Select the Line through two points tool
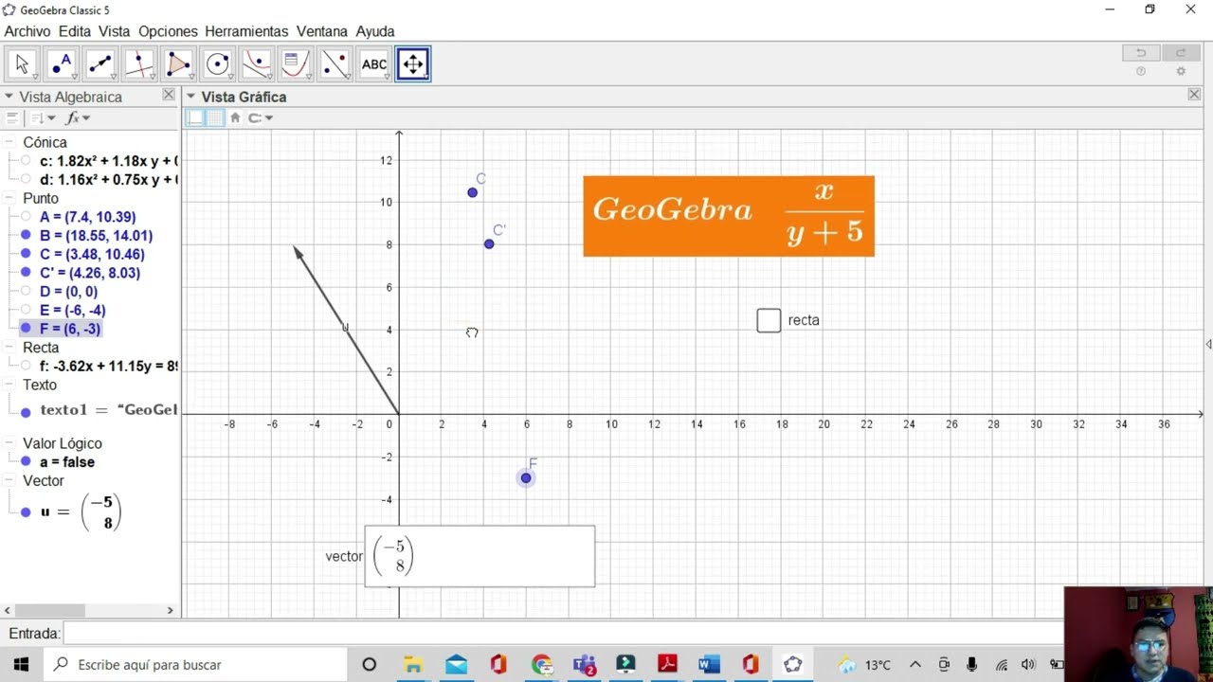Viewport: 1213px width, 682px height. (100, 64)
